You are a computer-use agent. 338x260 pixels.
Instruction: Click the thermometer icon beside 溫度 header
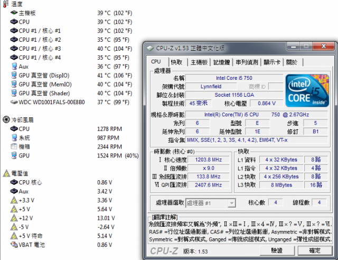coord(6,4)
